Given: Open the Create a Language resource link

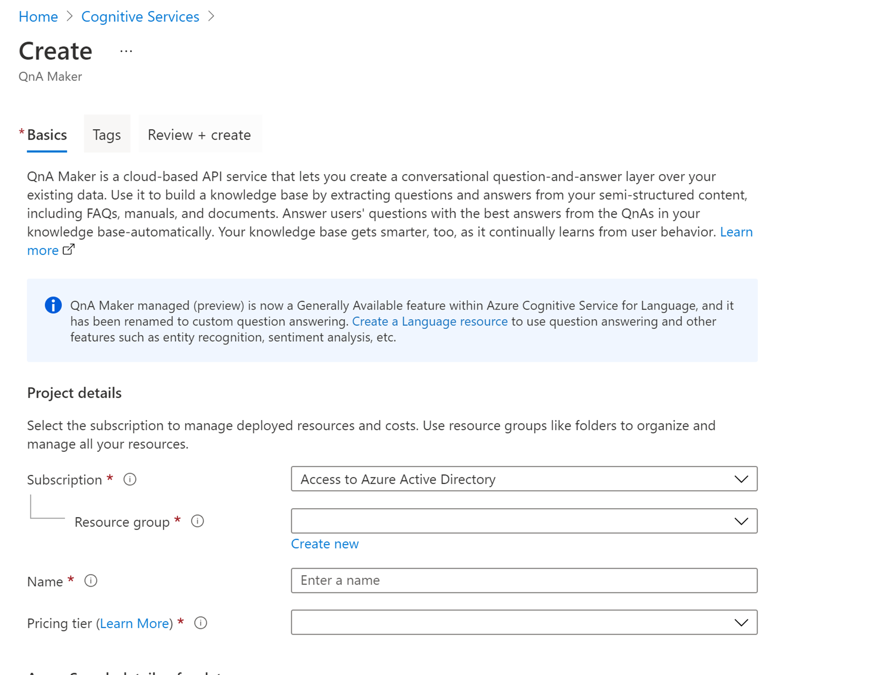Looking at the screenshot, I should pos(430,321).
